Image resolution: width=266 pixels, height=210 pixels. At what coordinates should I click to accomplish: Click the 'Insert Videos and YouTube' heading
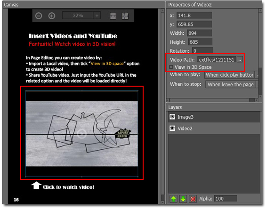coord(73,36)
